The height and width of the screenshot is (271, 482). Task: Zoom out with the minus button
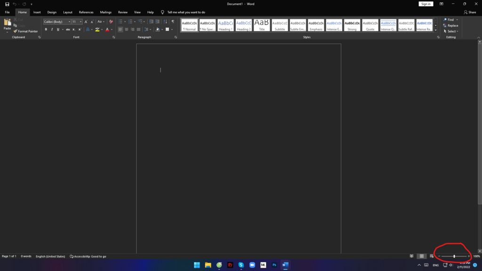(x=439, y=256)
